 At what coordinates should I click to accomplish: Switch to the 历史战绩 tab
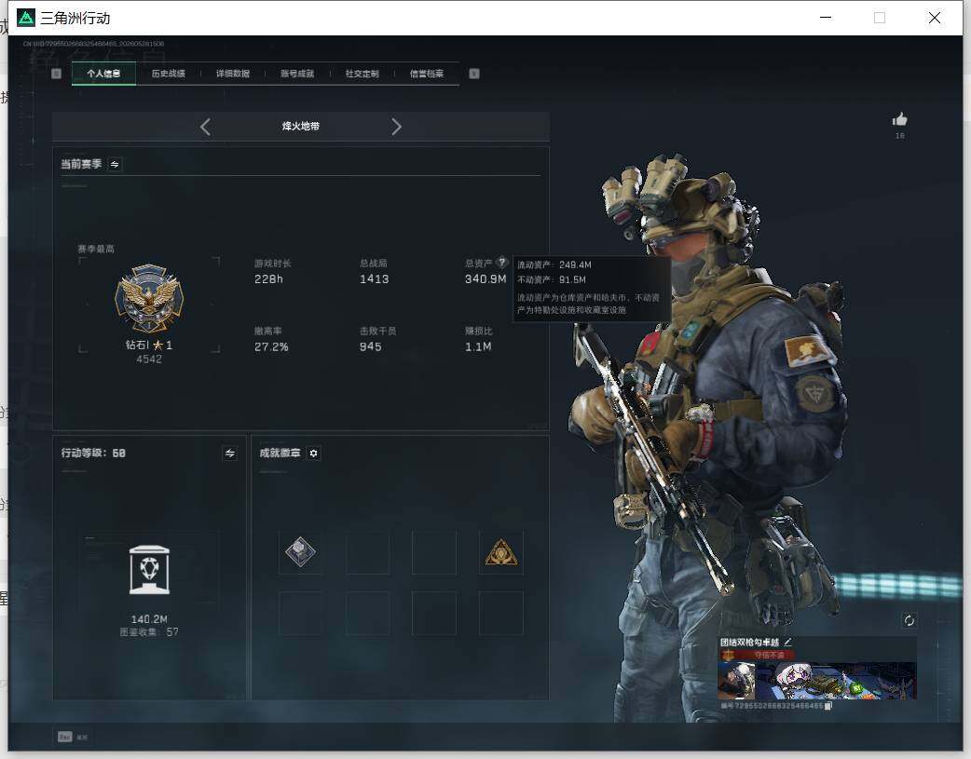click(x=169, y=74)
